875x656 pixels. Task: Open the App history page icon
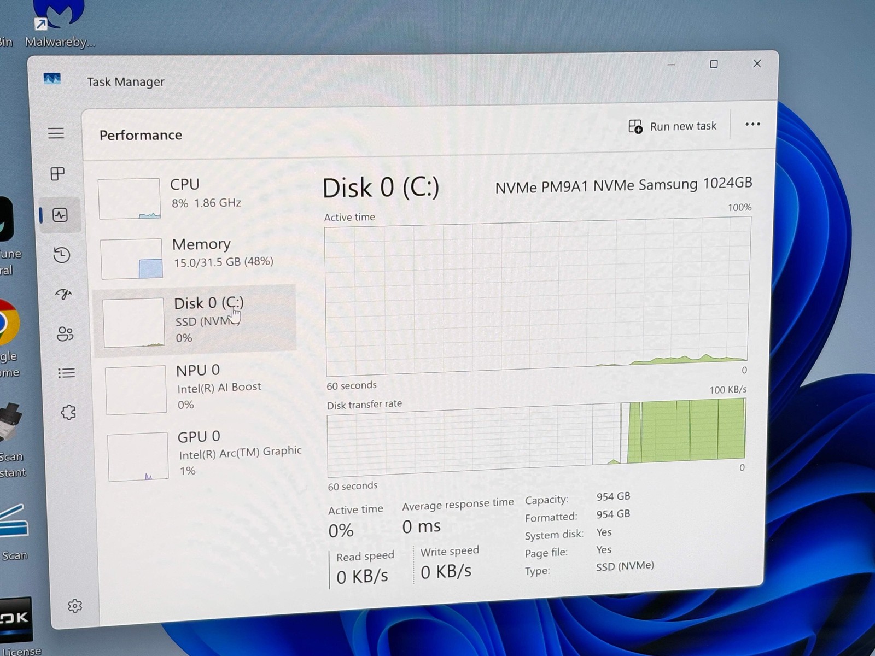[62, 255]
